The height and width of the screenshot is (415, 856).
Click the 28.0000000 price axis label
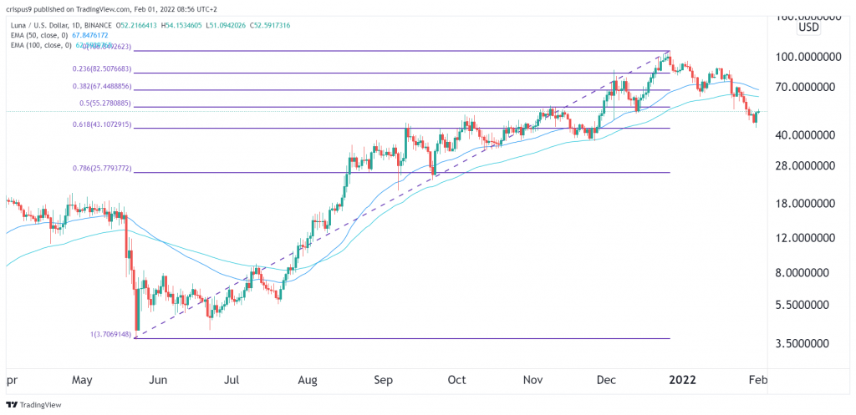point(807,165)
